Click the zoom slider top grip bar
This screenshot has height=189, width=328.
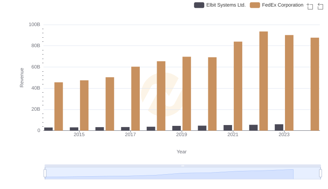(182, 166)
